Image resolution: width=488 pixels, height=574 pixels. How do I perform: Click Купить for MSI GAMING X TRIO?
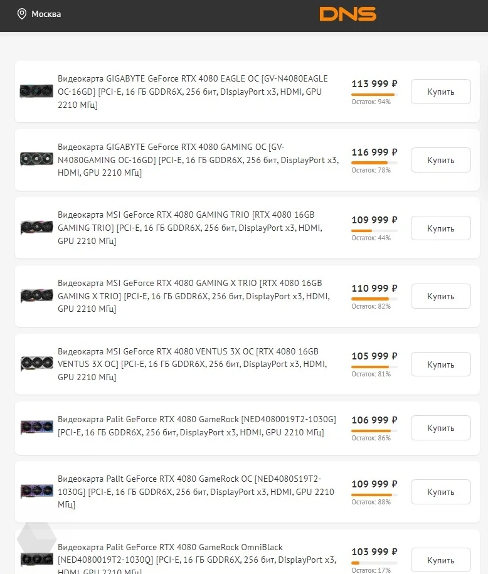441,296
